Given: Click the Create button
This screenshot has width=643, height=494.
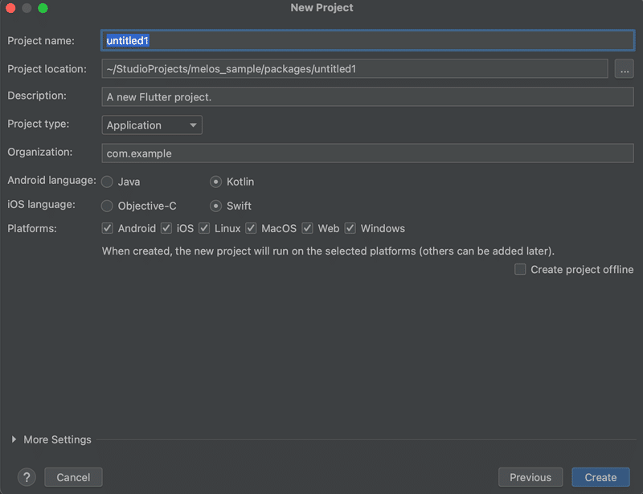Looking at the screenshot, I should (600, 477).
